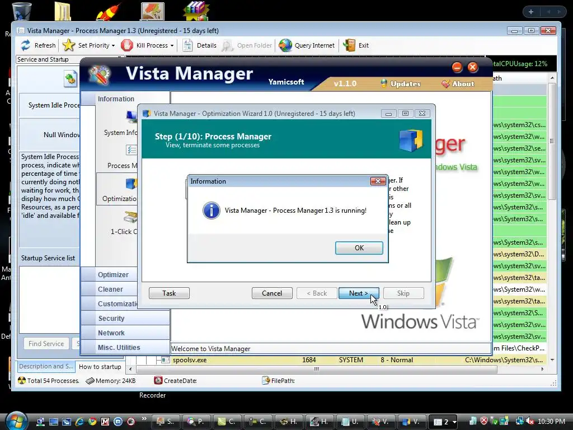The width and height of the screenshot is (573, 430).
Task: Click the process list scroll-up arrow
Action: click(x=552, y=78)
